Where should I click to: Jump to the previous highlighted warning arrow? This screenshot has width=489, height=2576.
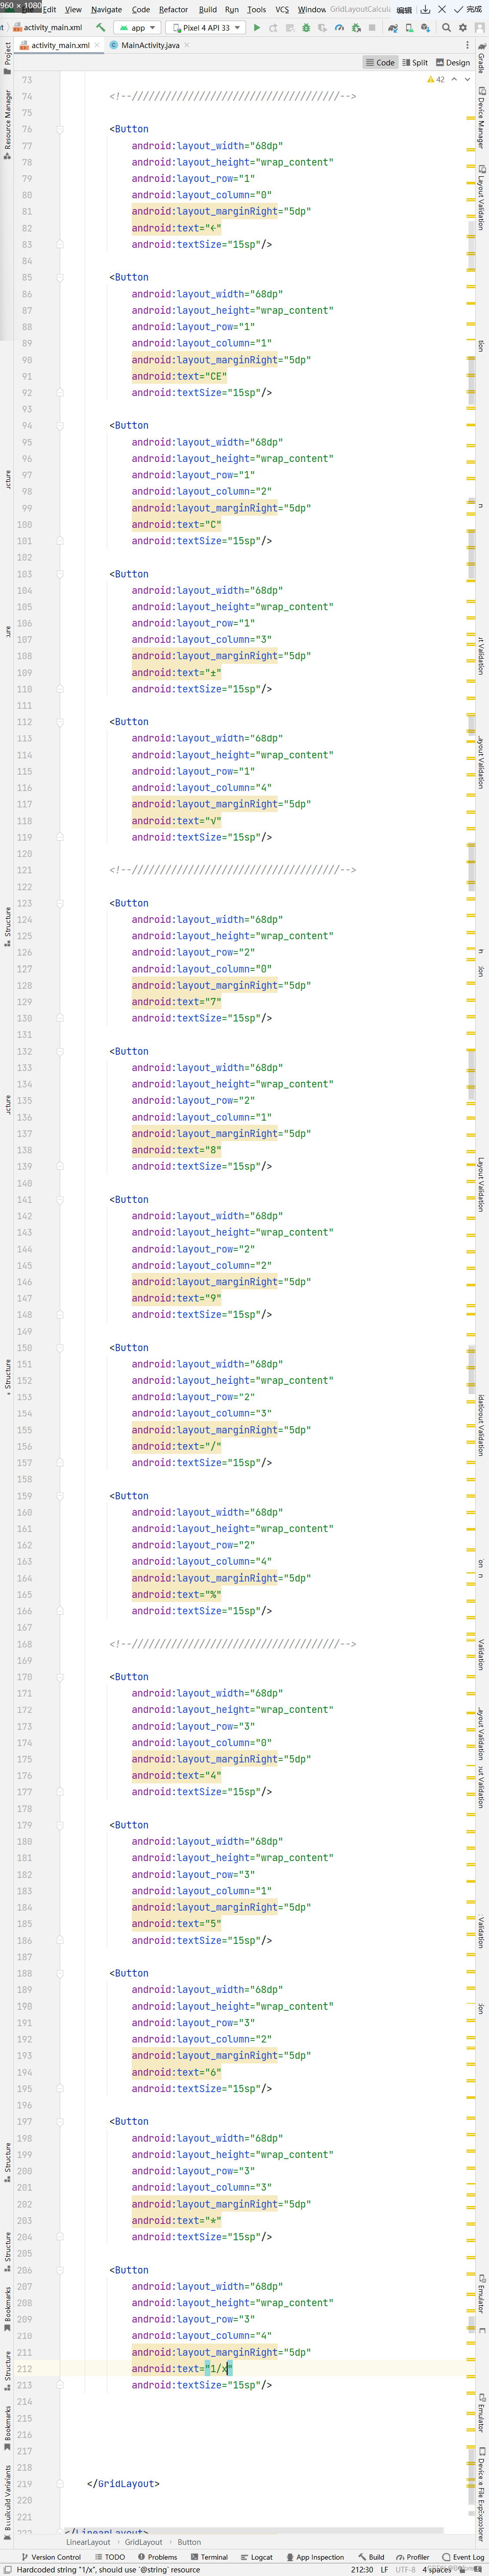pyautogui.click(x=454, y=79)
